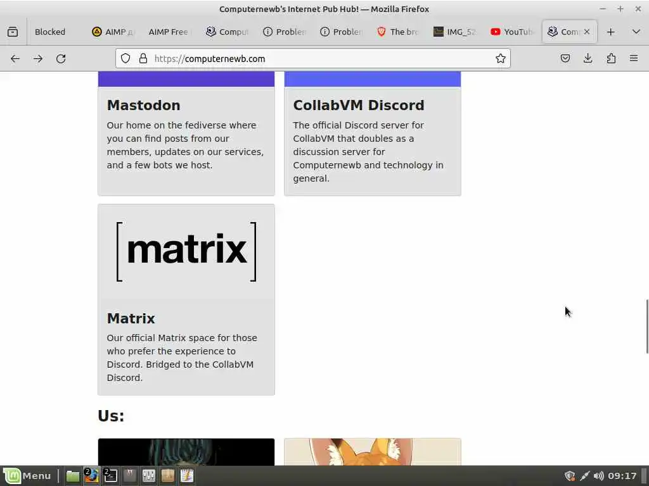Viewport: 649px width, 486px height.
Task: Reload the current page
Action: pos(61,59)
